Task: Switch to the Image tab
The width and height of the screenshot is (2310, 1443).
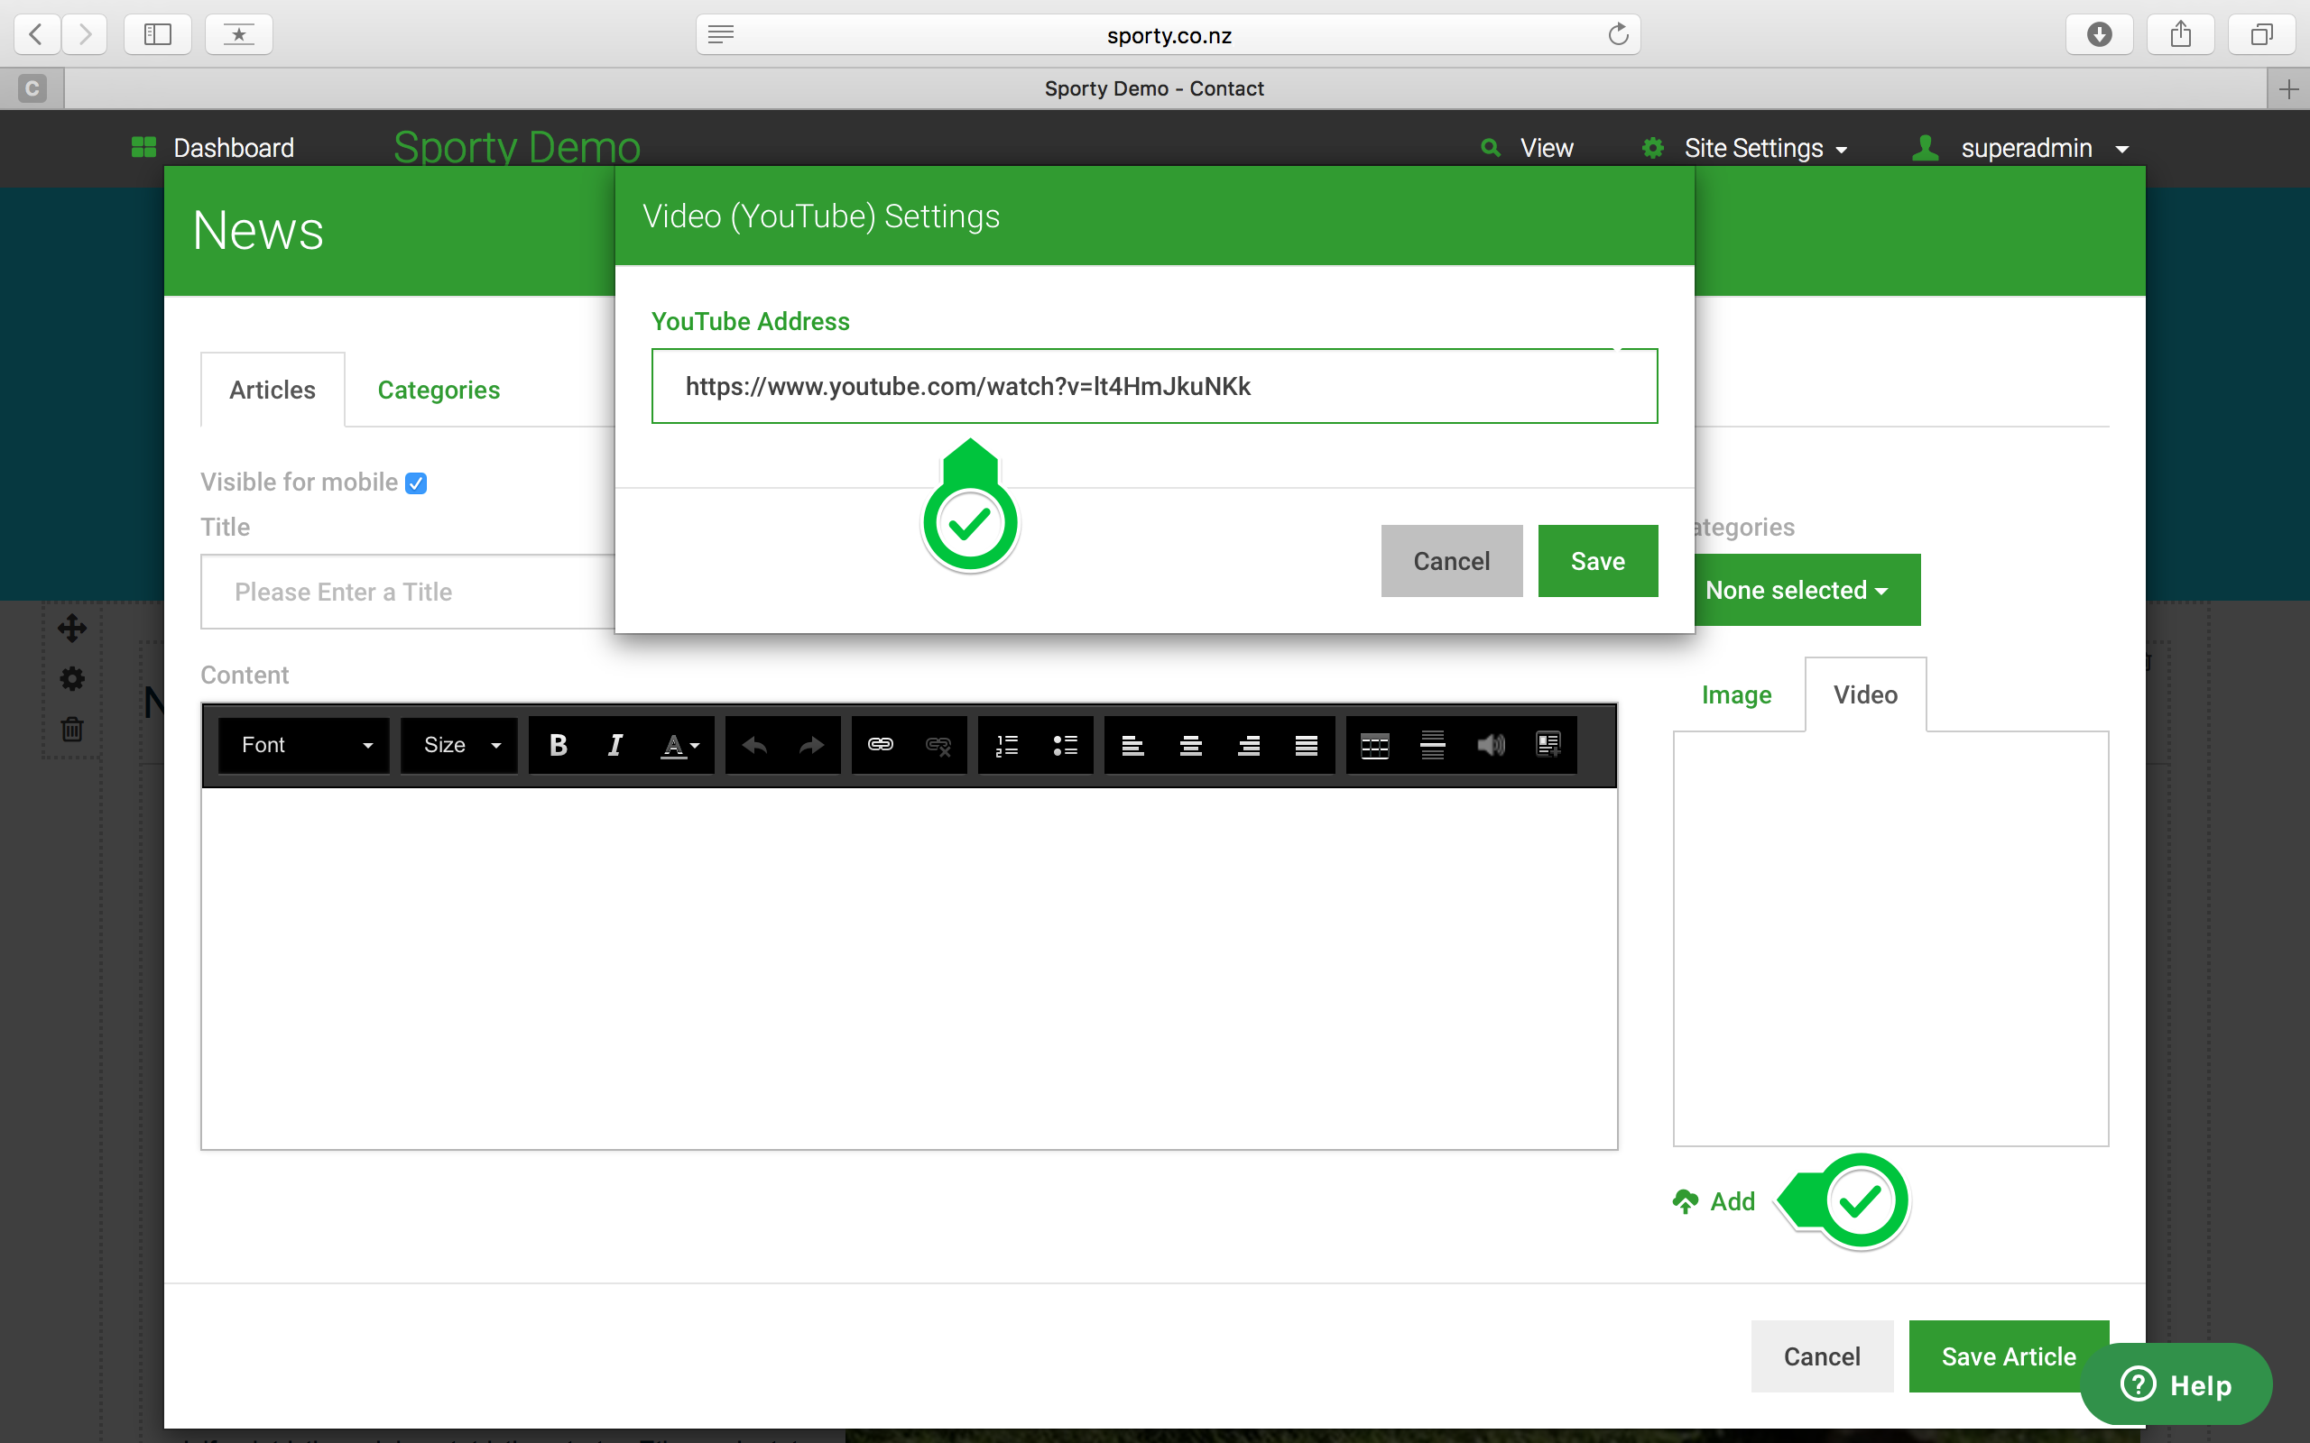Action: tap(1736, 694)
